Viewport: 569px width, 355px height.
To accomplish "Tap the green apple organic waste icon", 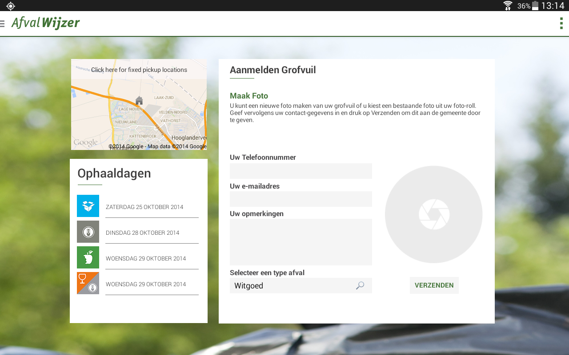I will pyautogui.click(x=88, y=257).
